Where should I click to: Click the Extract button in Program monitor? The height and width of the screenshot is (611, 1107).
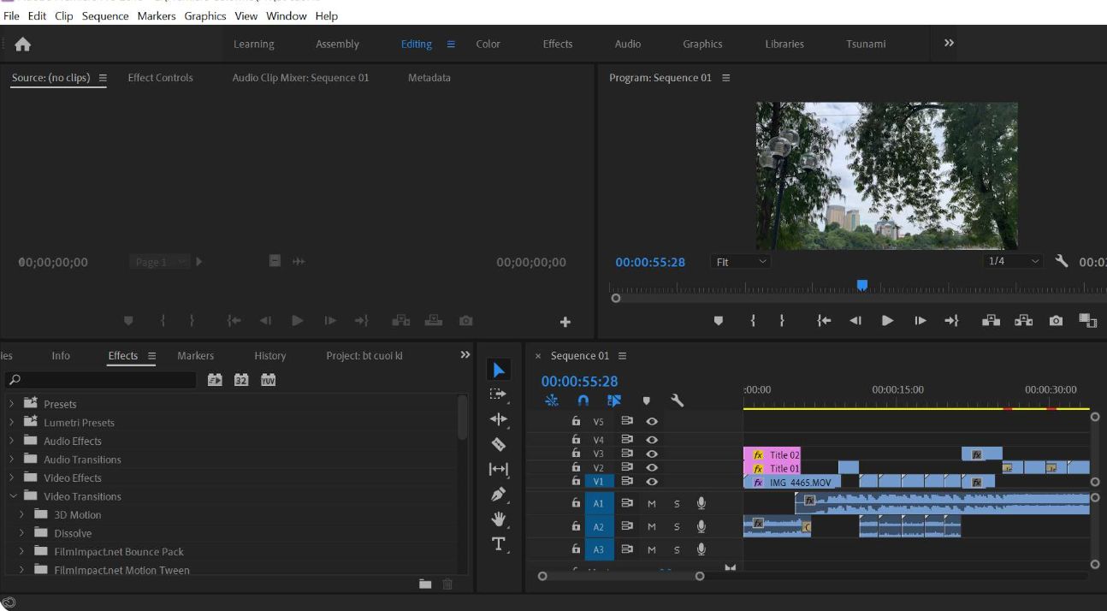point(1023,321)
